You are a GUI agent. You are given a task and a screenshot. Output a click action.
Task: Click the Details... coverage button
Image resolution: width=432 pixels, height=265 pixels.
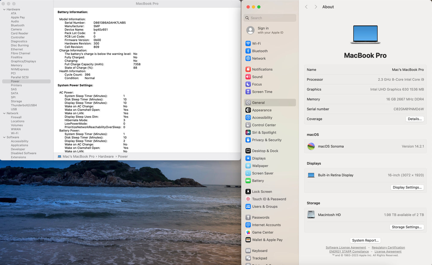[415, 119]
